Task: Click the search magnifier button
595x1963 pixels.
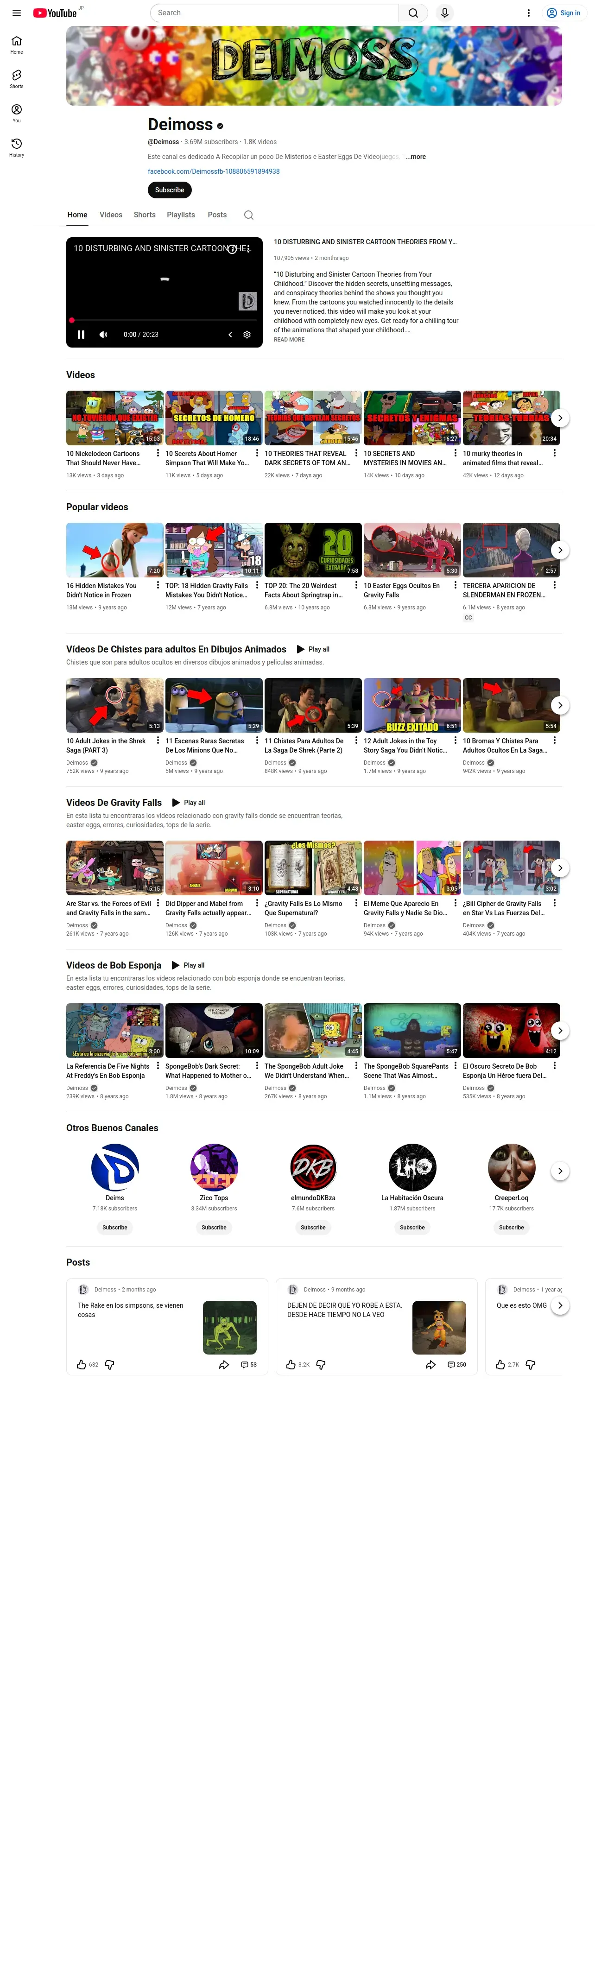Action: pos(413,13)
